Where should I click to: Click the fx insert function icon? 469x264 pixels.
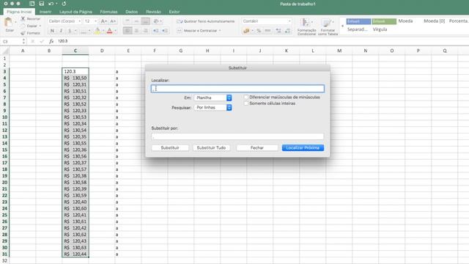pyautogui.click(x=51, y=41)
